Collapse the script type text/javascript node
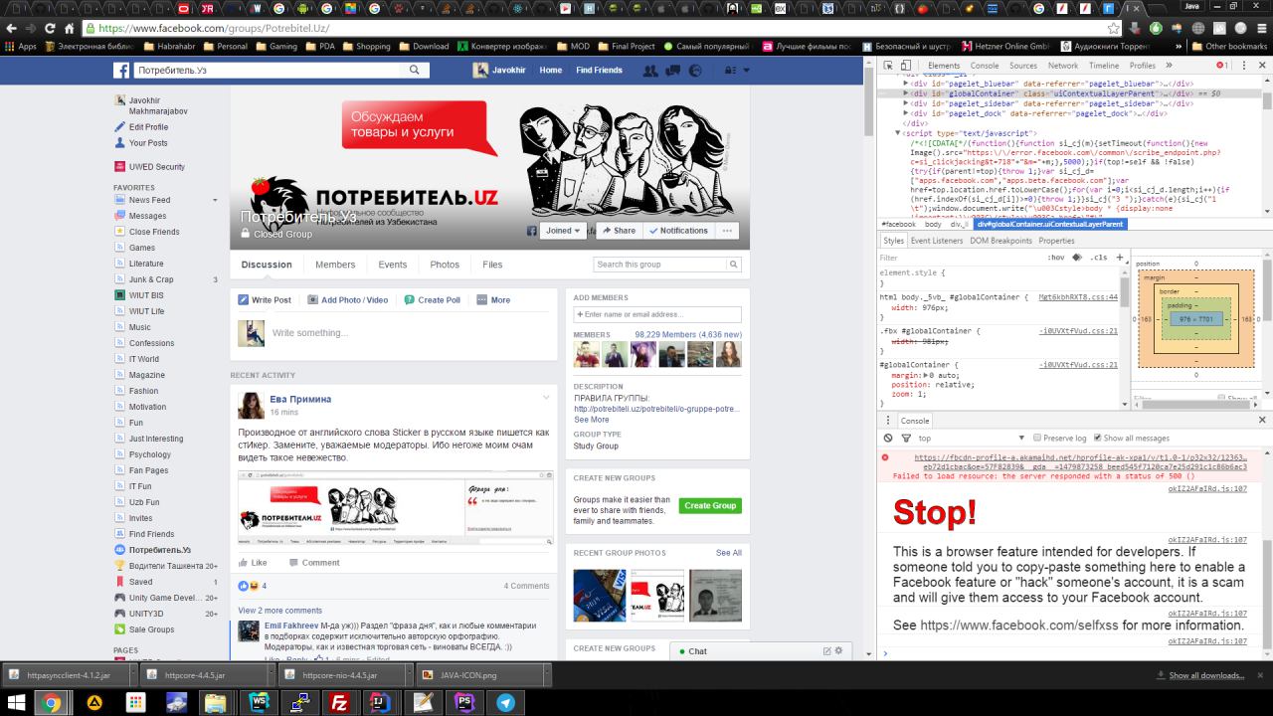This screenshot has height=716, width=1273. (898, 132)
